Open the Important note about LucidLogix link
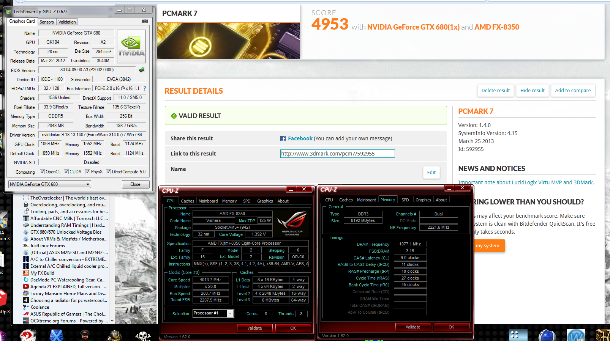 tap(526, 182)
